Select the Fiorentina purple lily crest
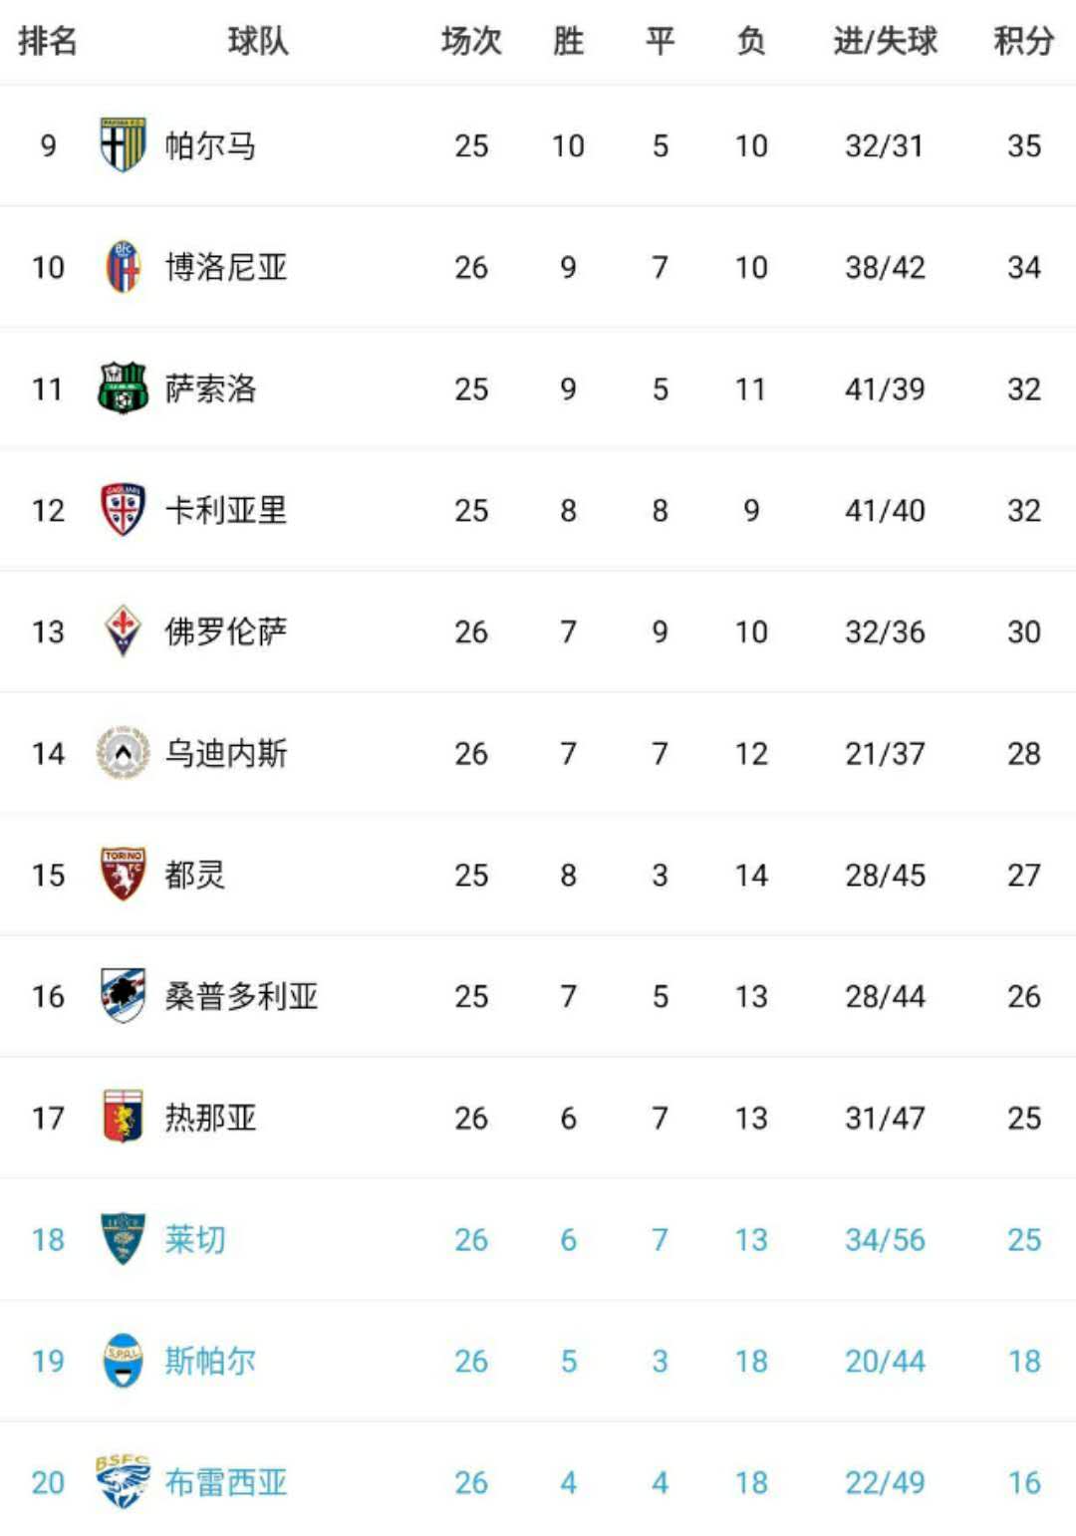Screen dimensions: 1076x1536 click(123, 632)
